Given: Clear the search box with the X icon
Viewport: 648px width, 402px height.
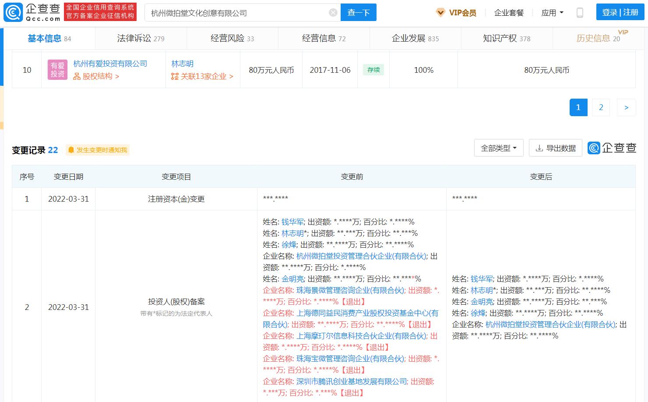Looking at the screenshot, I should [333, 13].
